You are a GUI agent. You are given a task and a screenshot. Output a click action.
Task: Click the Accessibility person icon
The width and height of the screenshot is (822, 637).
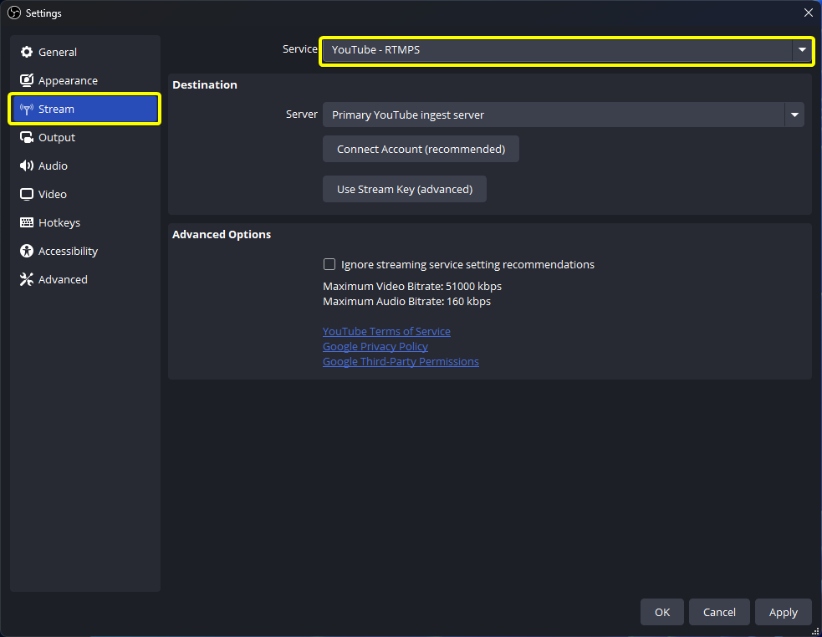pyautogui.click(x=26, y=251)
